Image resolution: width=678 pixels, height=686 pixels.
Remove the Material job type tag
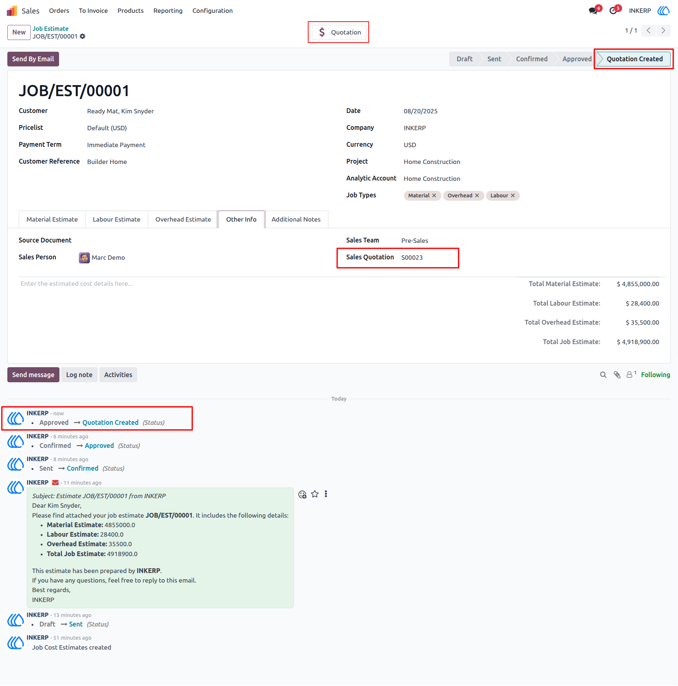coord(434,196)
